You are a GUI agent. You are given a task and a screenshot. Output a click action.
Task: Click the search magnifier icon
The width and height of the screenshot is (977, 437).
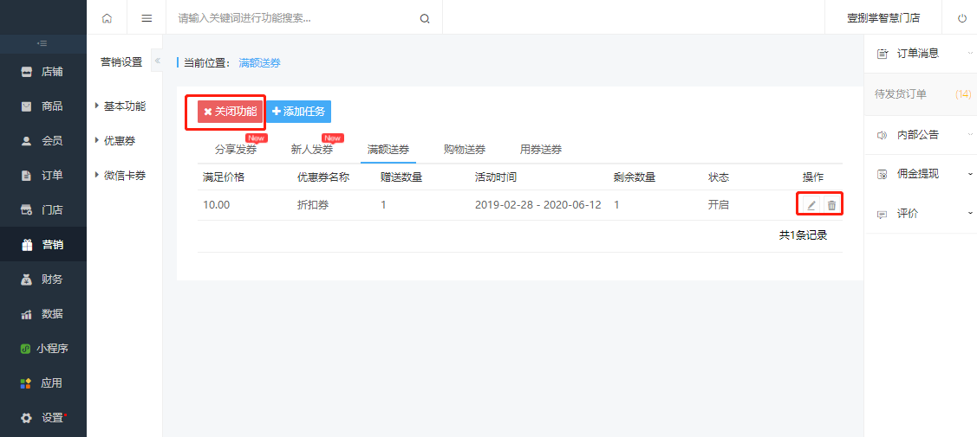coord(425,19)
